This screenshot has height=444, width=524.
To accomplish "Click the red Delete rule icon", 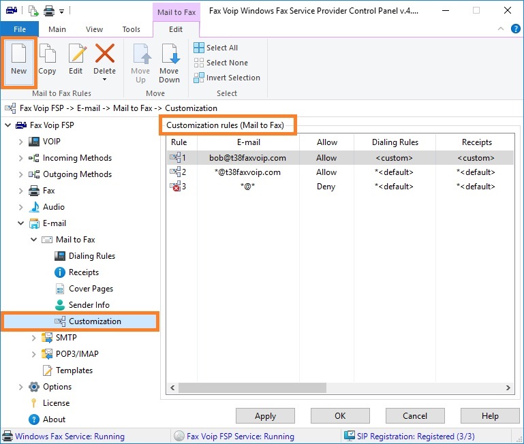I will pos(105,53).
